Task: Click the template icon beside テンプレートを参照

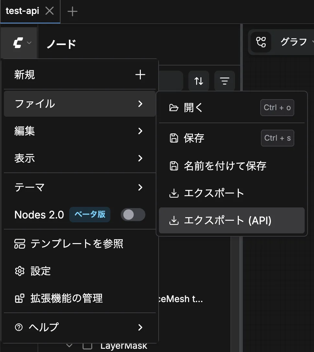Action: click(x=20, y=244)
